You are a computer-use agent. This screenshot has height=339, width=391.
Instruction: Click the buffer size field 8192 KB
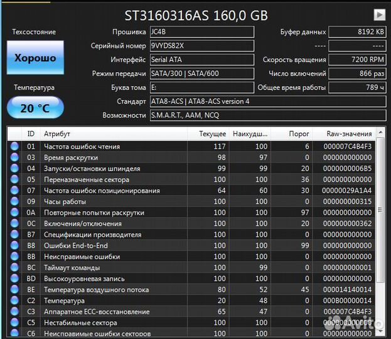(x=357, y=31)
